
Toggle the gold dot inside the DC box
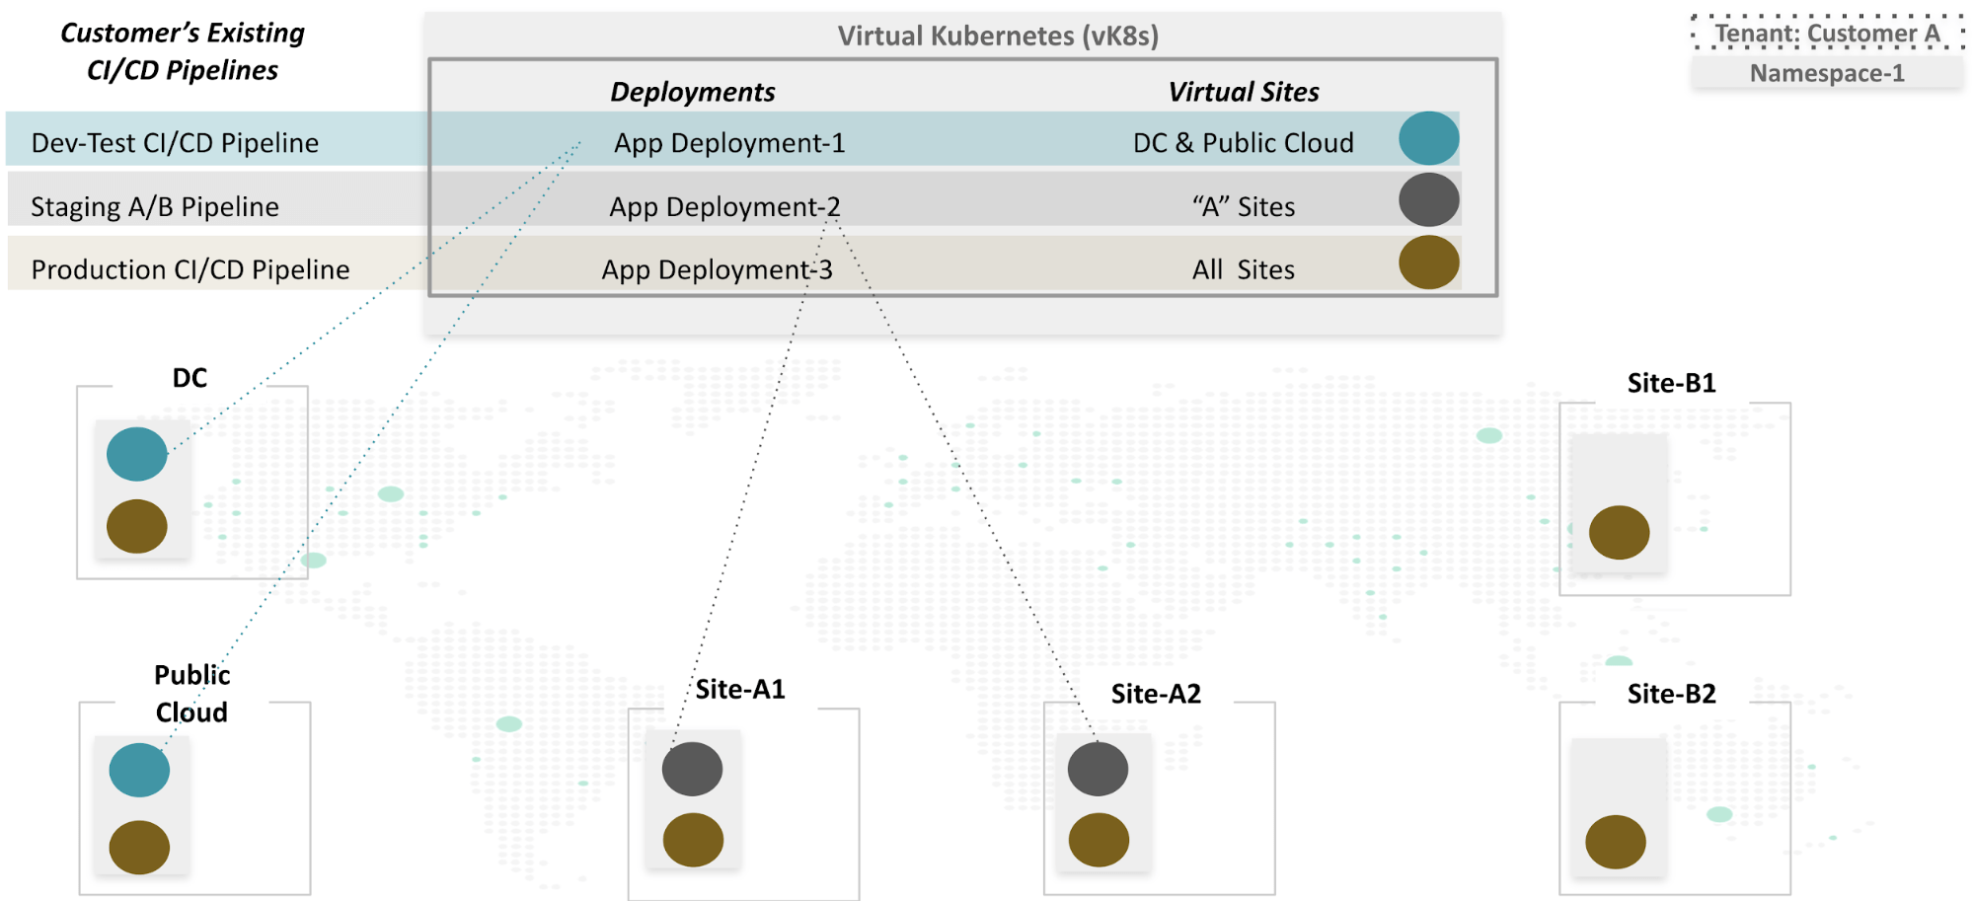(x=136, y=526)
